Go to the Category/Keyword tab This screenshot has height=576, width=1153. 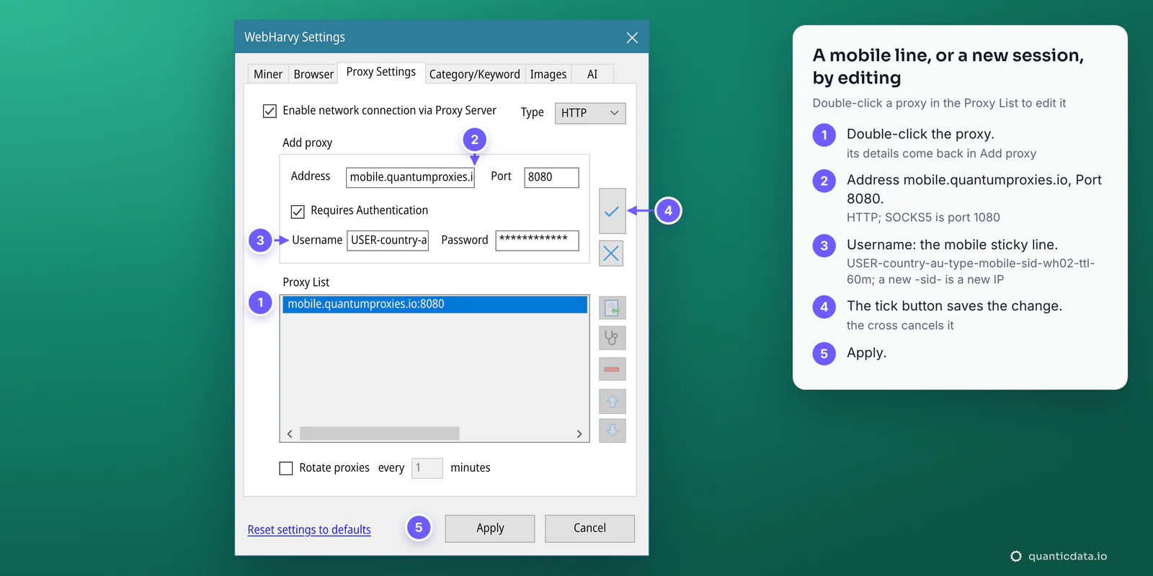click(x=475, y=74)
